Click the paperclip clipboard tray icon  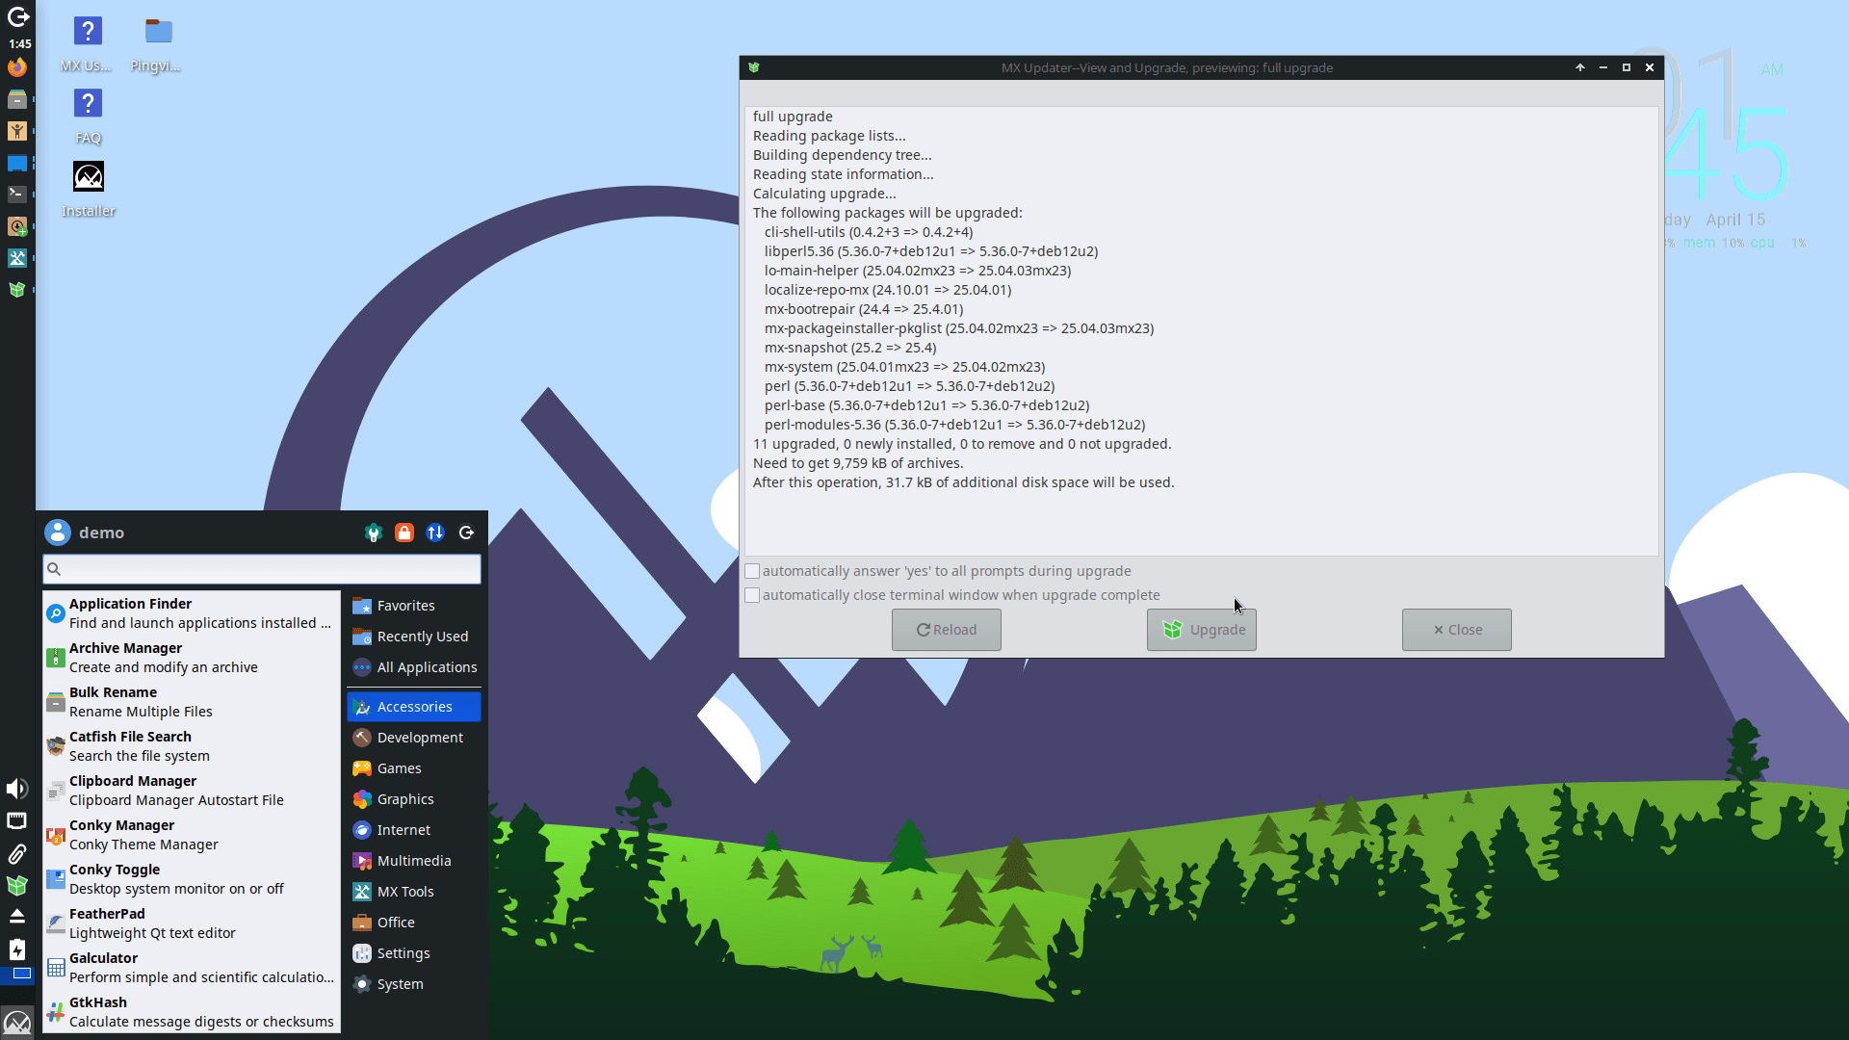coord(17,854)
